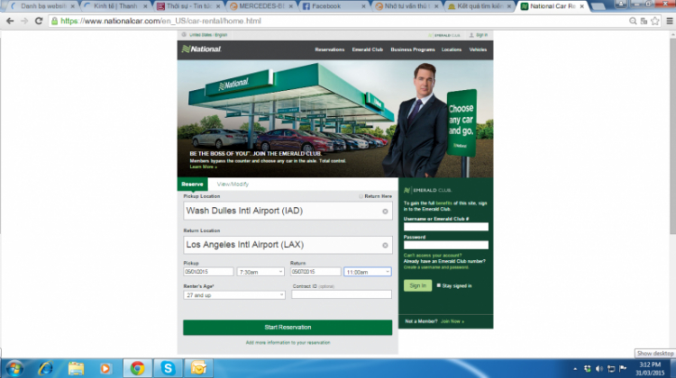Switch to the Facebook browser tab
Image resolution: width=676 pixels, height=378 pixels.
coord(333,6)
